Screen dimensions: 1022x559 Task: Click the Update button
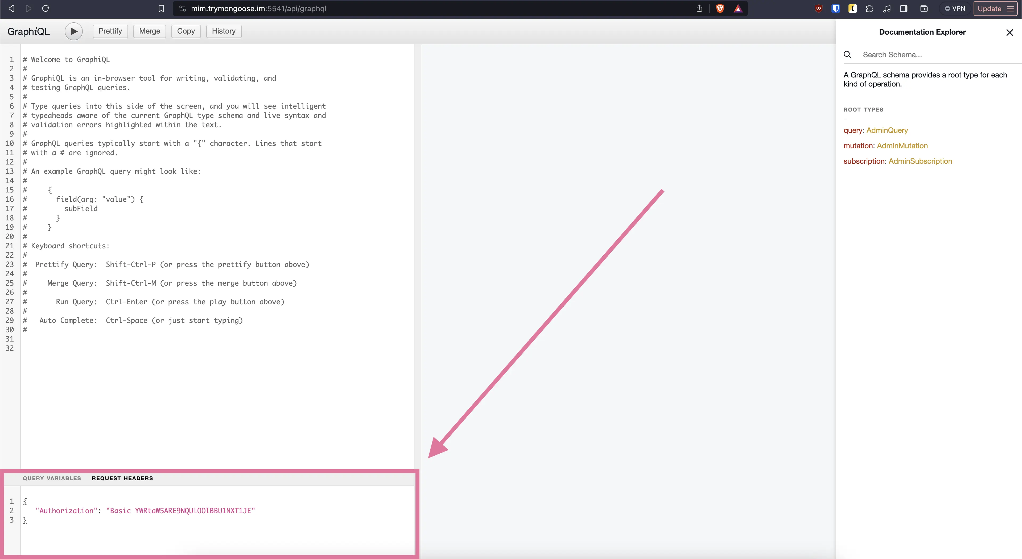click(995, 8)
